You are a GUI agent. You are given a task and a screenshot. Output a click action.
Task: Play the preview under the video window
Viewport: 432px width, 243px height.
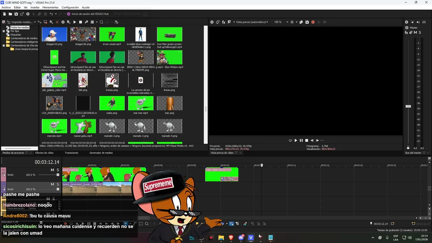296,140
